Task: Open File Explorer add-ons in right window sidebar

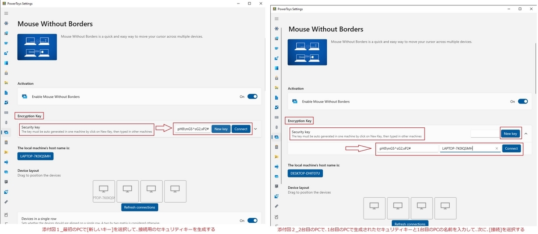Action: tap(276, 87)
